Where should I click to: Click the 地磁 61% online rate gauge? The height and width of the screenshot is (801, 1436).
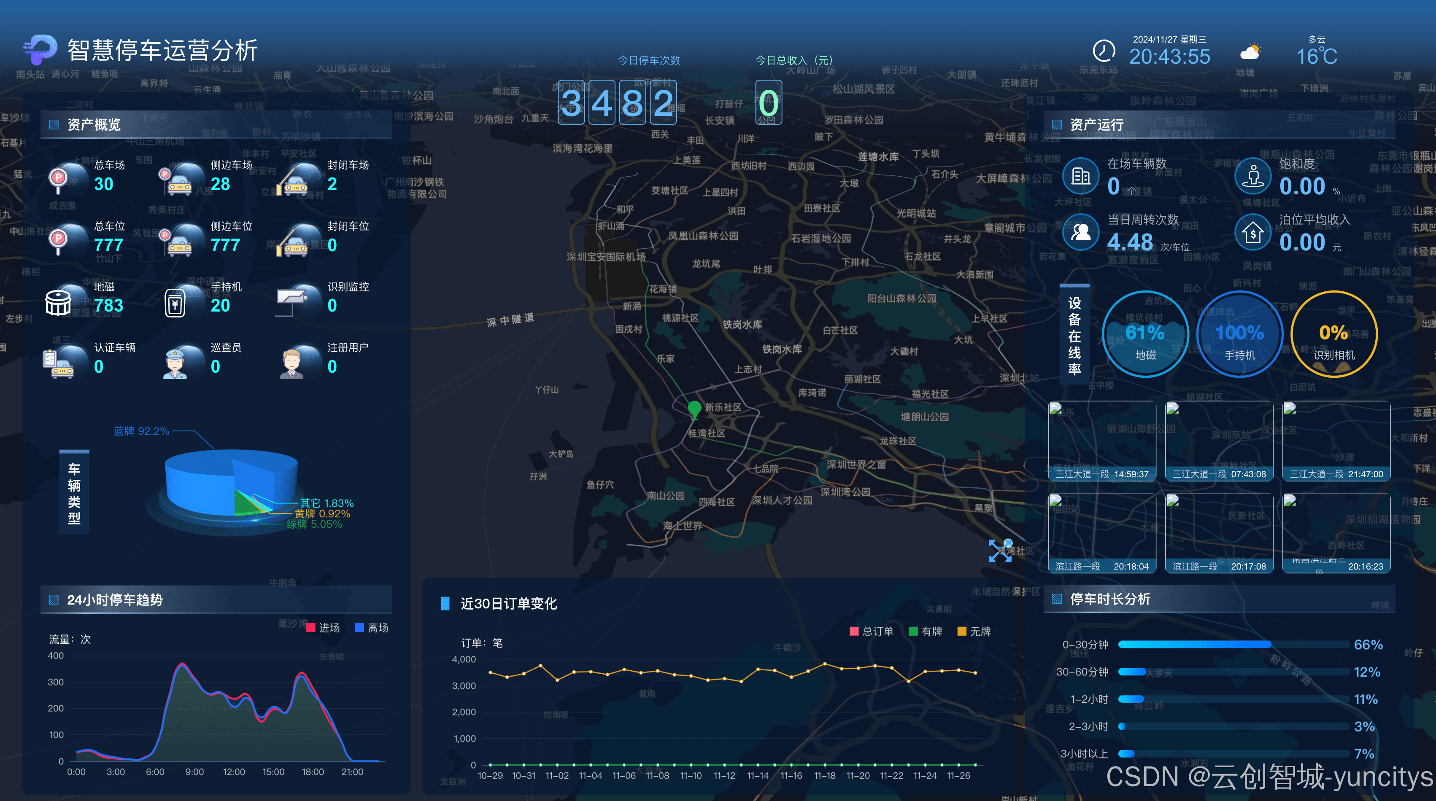tap(1145, 334)
